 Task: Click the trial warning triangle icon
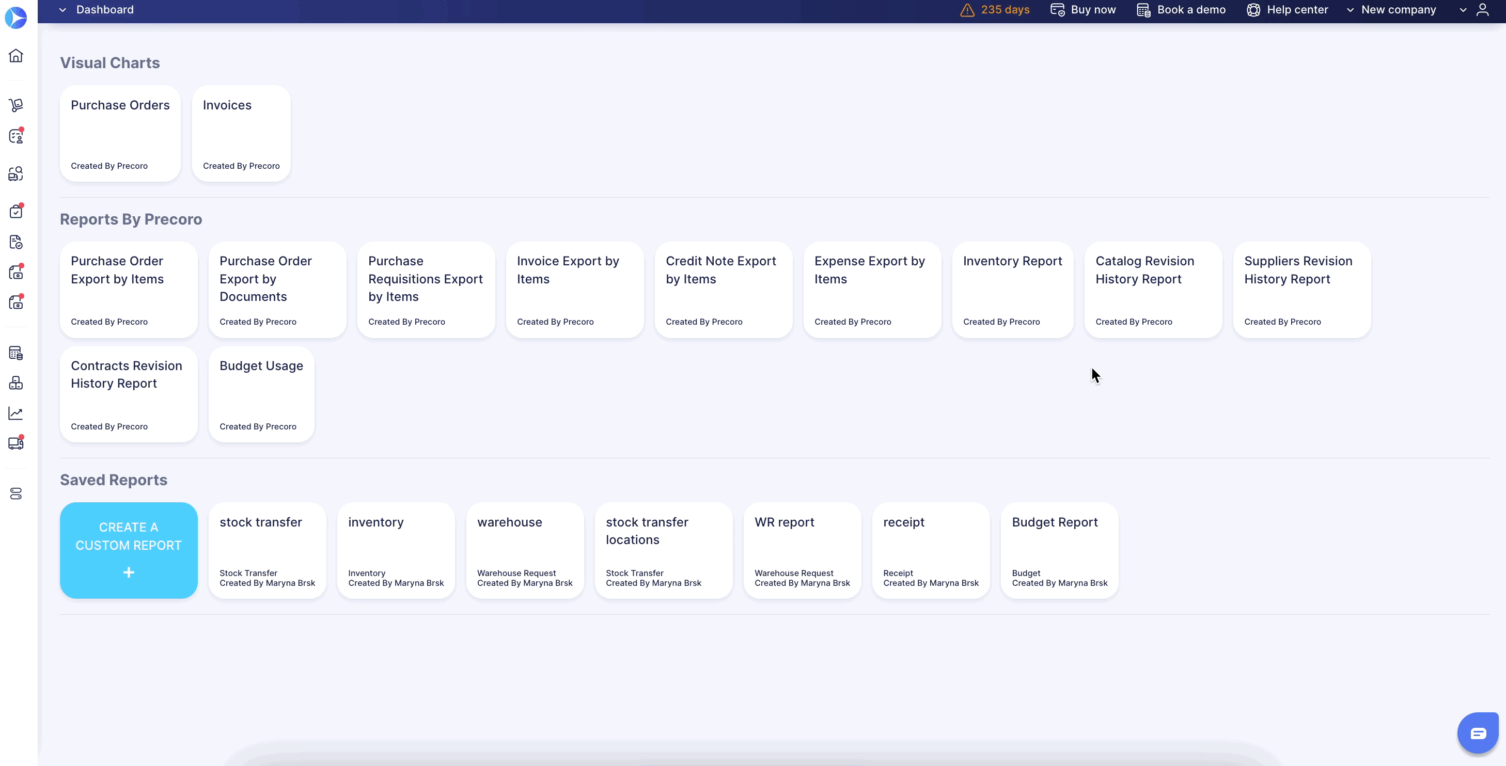967,10
